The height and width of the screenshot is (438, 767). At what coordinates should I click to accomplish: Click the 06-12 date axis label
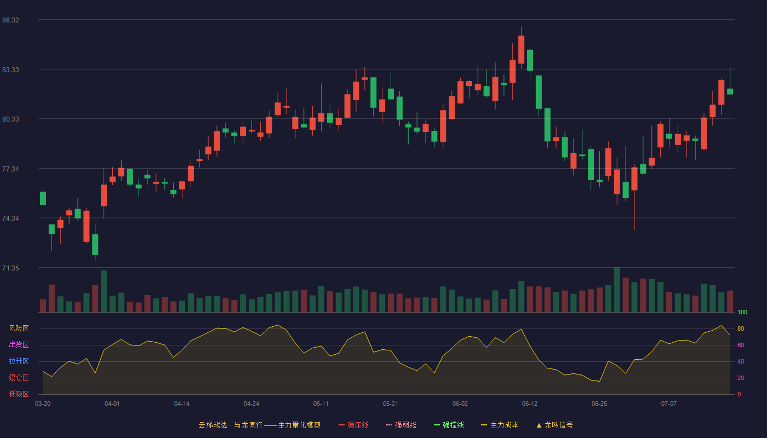530,404
